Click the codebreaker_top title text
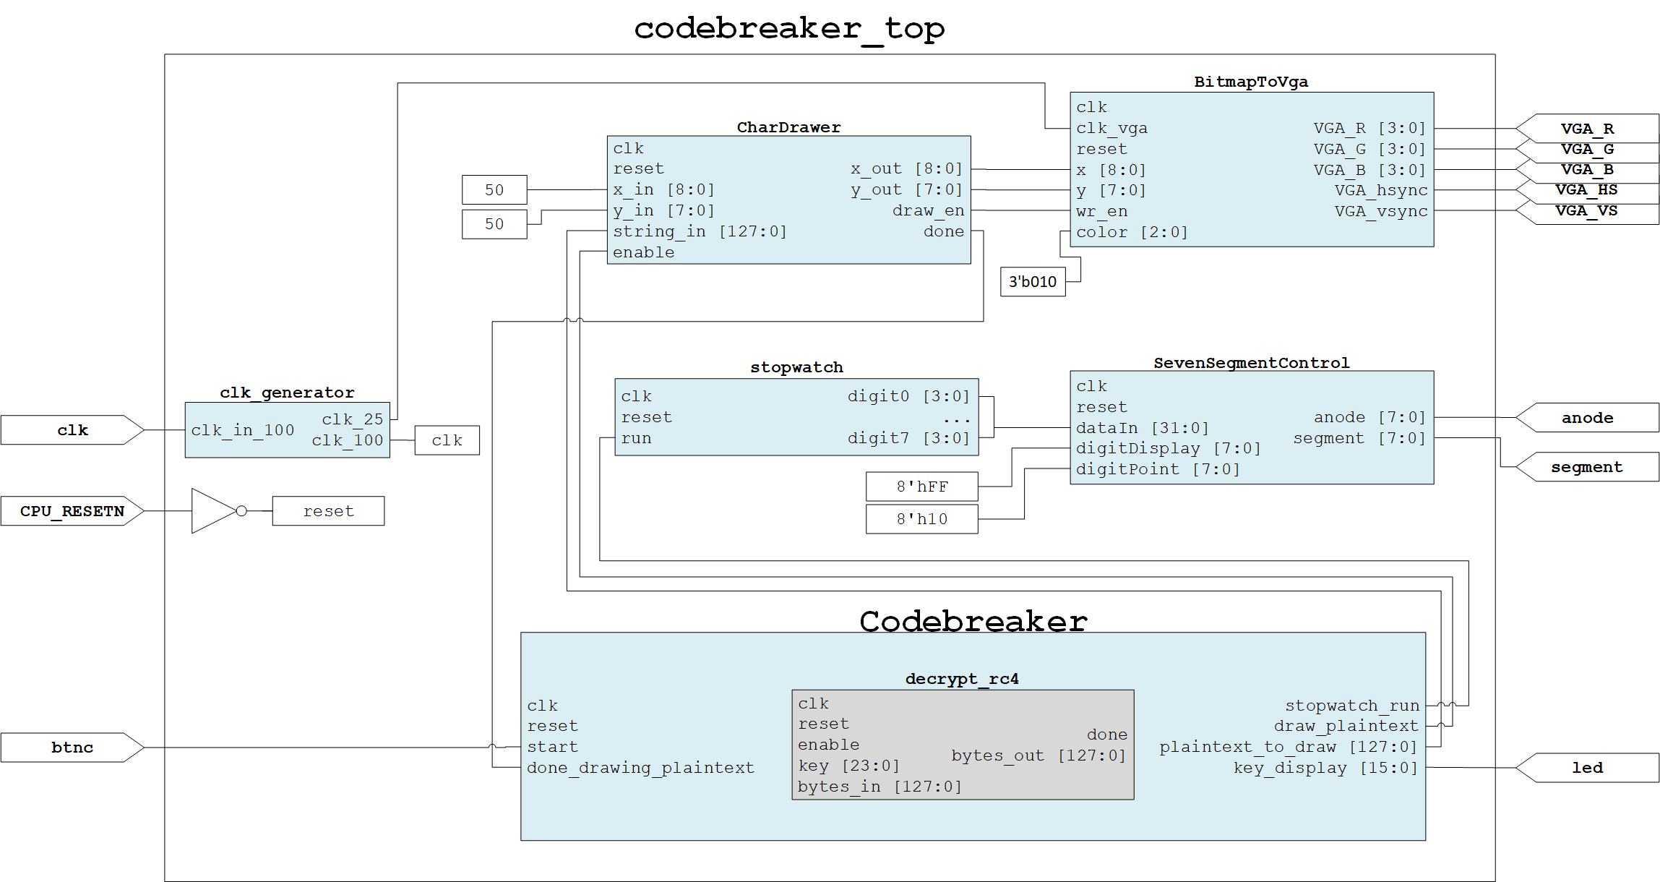This screenshot has width=1660, height=882. click(x=789, y=29)
